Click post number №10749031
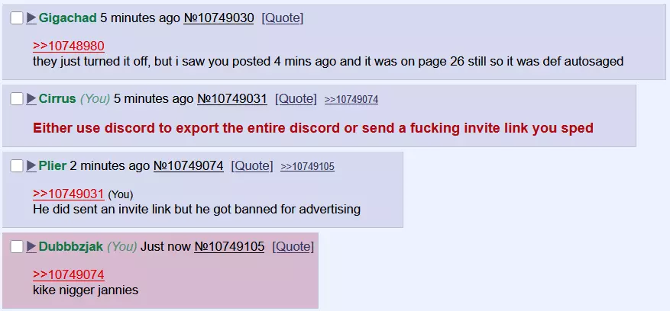The height and width of the screenshot is (311, 670). [232, 99]
